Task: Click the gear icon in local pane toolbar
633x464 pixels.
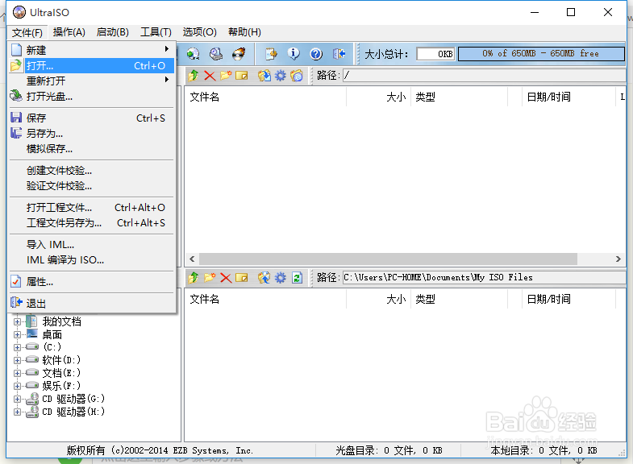Action: (281, 278)
